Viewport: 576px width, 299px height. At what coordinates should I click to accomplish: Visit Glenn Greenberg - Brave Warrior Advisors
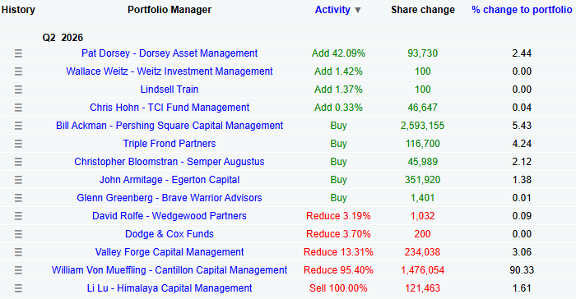(170, 198)
